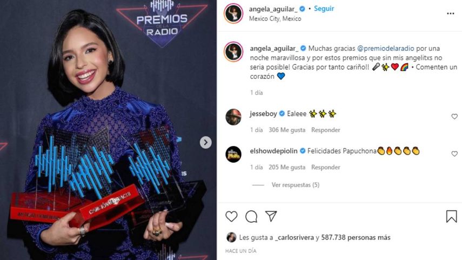
Task: Go to next photo with arrow
Action: (206, 142)
